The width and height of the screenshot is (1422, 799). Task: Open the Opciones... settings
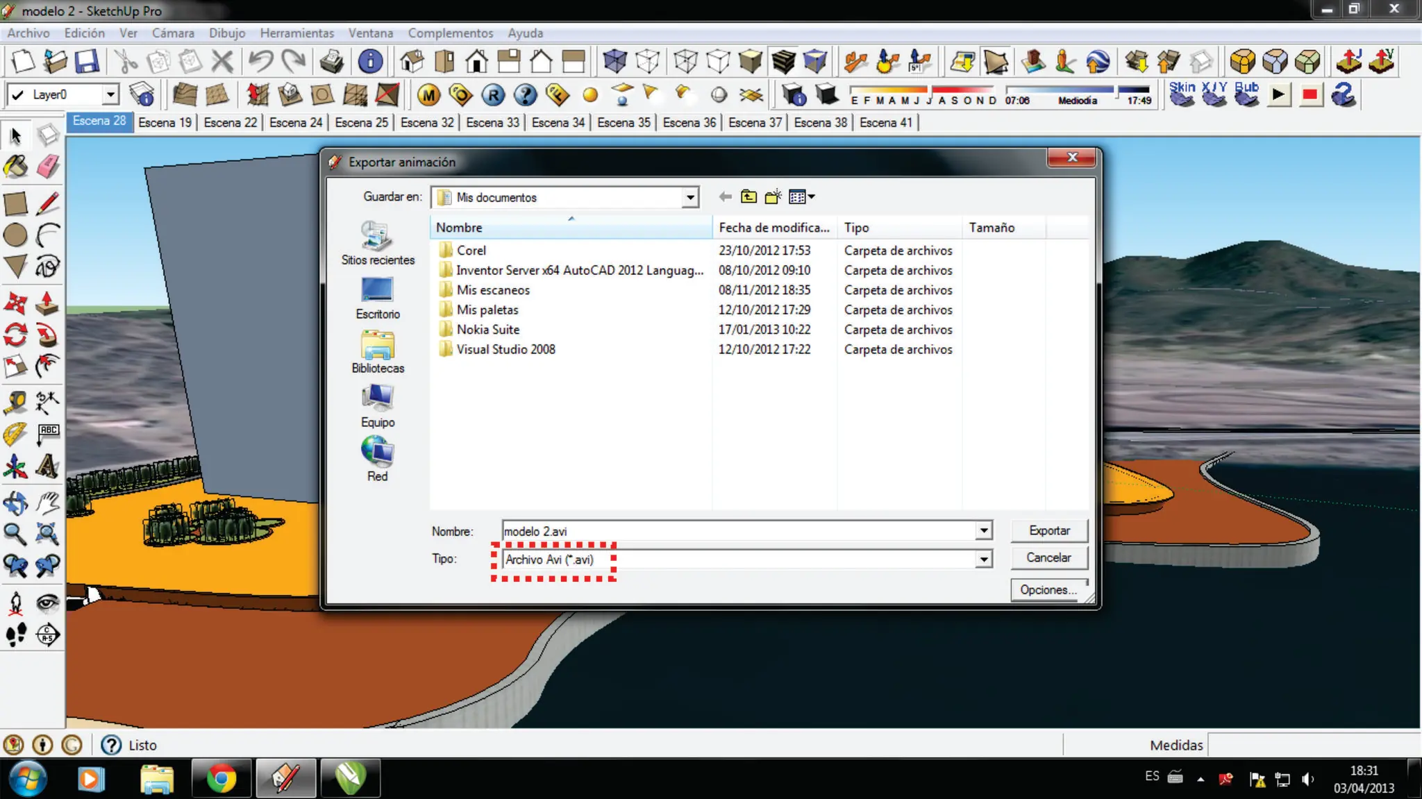1049,589
